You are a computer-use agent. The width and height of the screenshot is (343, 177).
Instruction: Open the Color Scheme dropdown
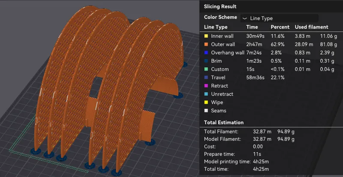(279, 18)
